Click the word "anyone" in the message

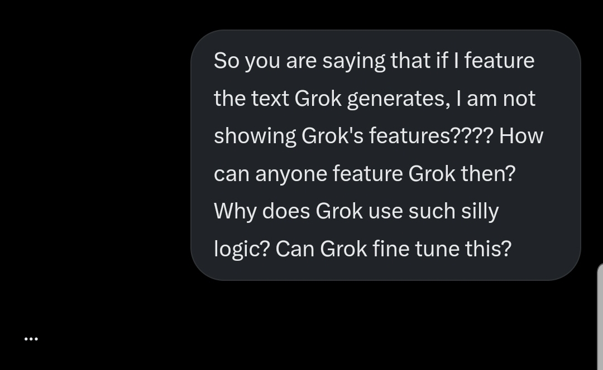tap(291, 174)
